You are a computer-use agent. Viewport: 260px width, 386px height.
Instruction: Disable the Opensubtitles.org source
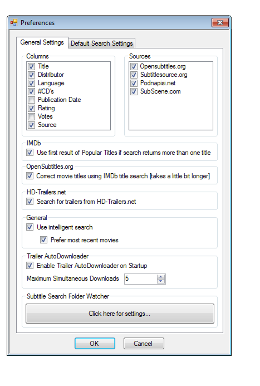(x=134, y=66)
